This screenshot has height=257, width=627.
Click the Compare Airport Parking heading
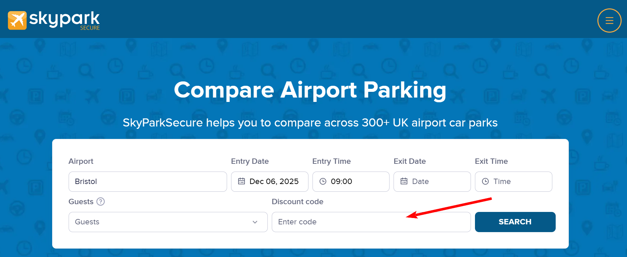[310, 90]
